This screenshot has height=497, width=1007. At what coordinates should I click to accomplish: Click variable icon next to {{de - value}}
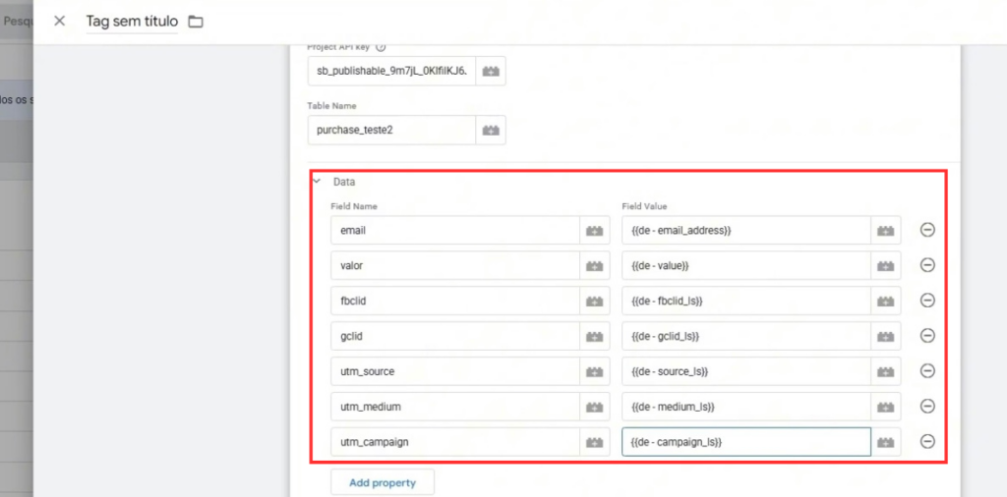886,265
